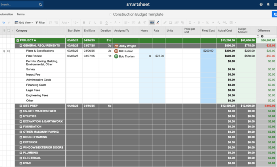Click the Actual Cost column header
277x167 pixels.
pos(226,30)
